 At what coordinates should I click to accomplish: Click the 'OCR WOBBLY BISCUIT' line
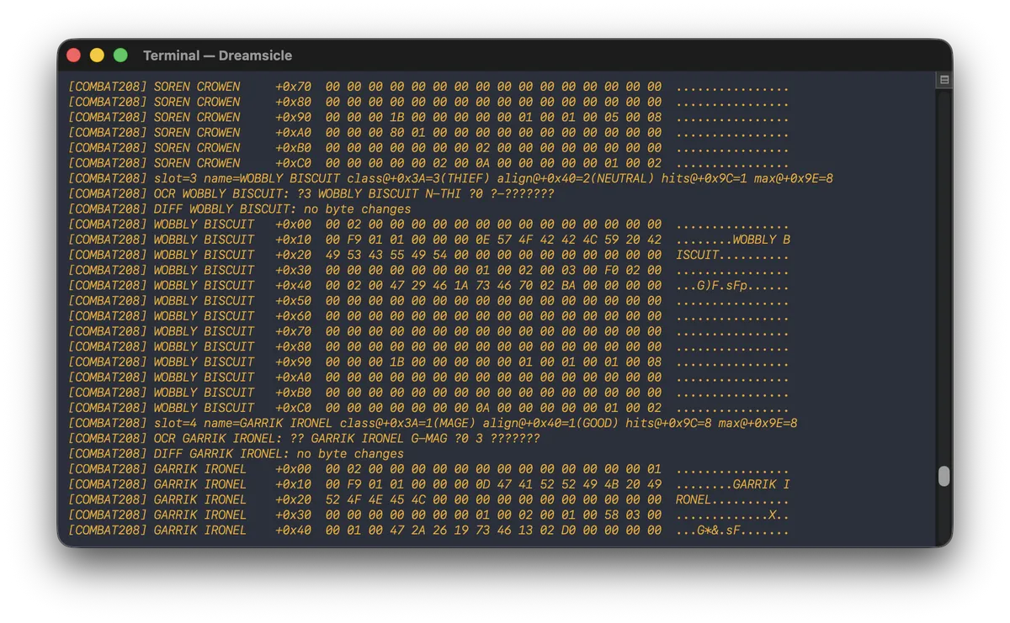311,193
